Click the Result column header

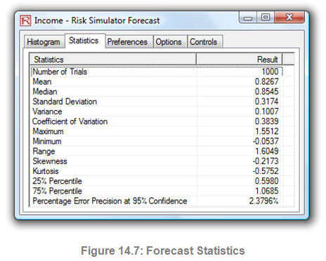[240, 60]
